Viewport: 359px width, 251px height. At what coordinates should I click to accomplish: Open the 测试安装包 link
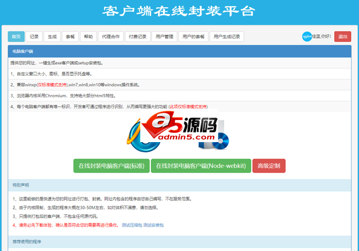click(154, 226)
